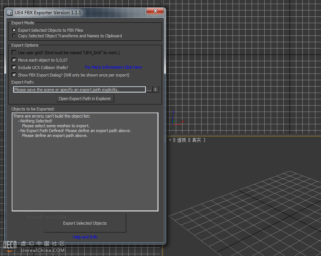Toggle Include UCX Collision Shells checkbox
The width and height of the screenshot is (321, 256).
[14, 67]
